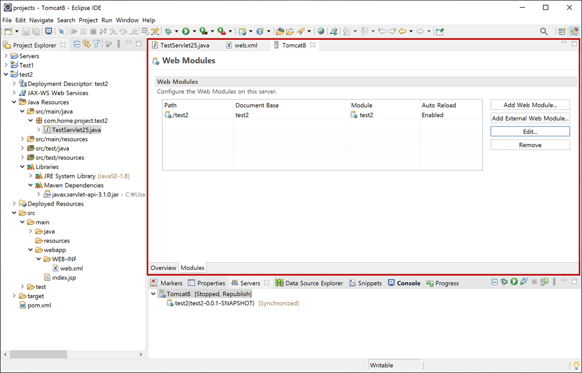Click the Search magnifier icon in toolbar
582x373 pixels.
544,31
